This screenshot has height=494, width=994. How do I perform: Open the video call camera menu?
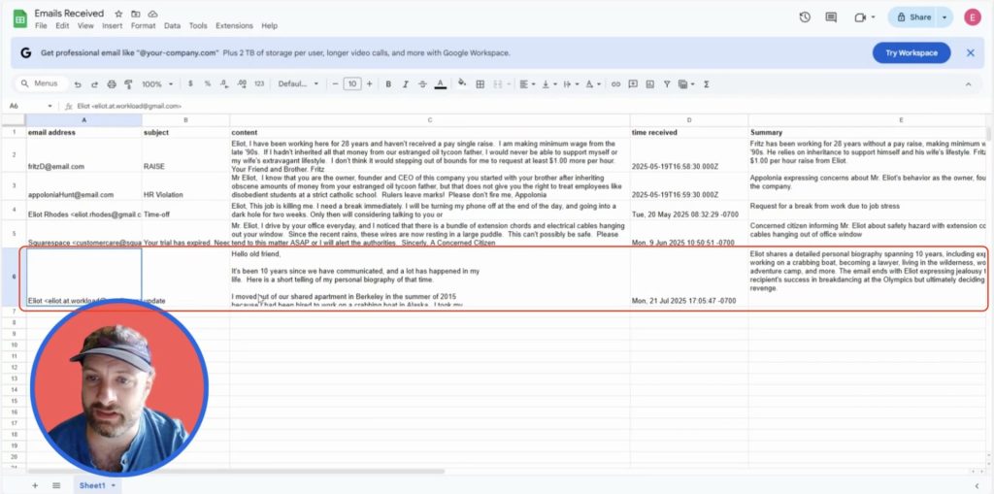pyautogui.click(x=864, y=17)
